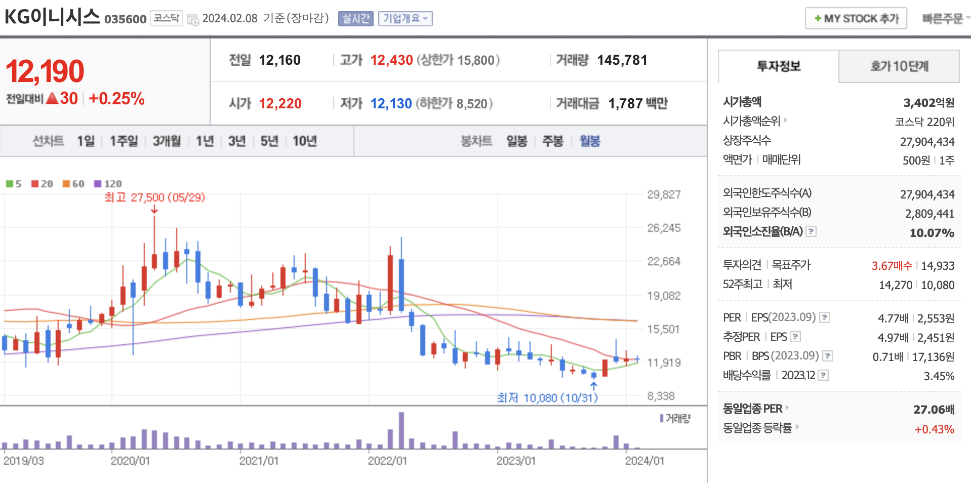Screen dimensions: 972x483
Task: Click the stock code 035600
Action: (125, 19)
